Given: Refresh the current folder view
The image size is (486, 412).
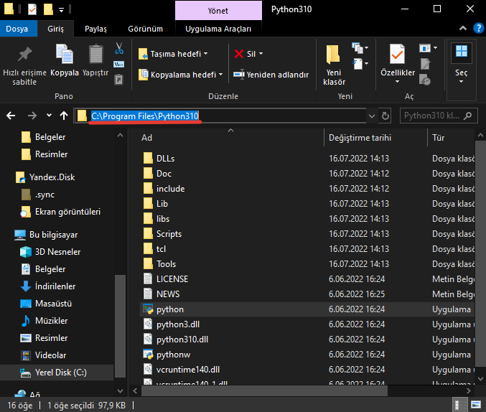Looking at the screenshot, I should click(385, 116).
